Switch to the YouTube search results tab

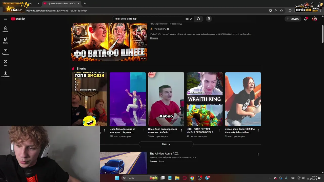(x=62, y=4)
